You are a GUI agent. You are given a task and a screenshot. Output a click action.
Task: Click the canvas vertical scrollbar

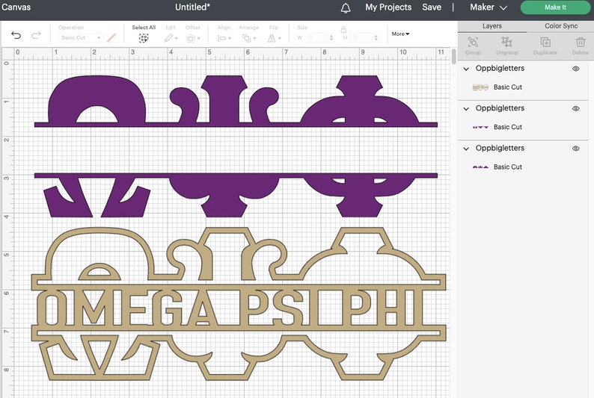[x=454, y=57]
